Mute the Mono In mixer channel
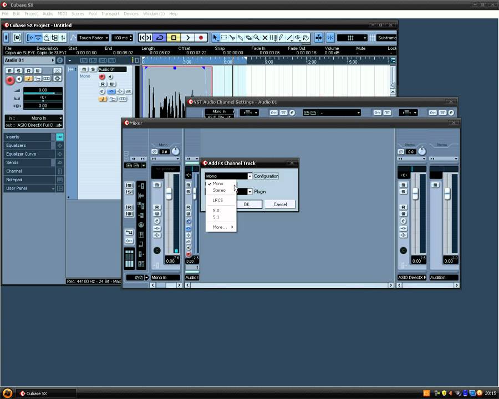The image size is (499, 399). [x=157, y=185]
